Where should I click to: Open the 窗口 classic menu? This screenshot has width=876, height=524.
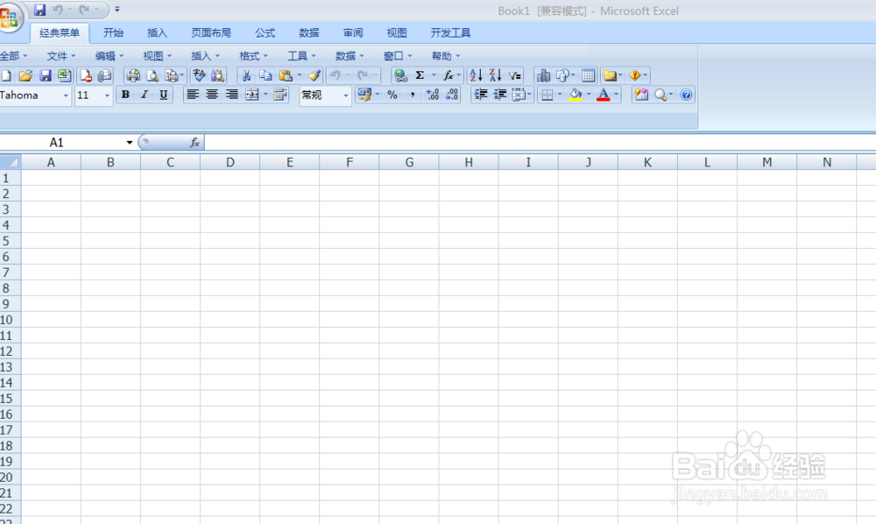point(397,56)
